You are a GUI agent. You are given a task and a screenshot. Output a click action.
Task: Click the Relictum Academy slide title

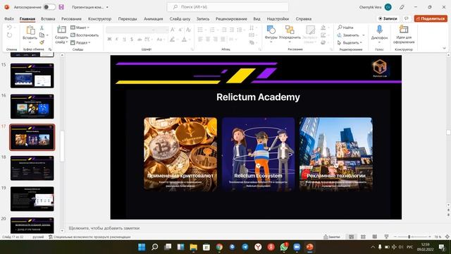pyautogui.click(x=258, y=97)
